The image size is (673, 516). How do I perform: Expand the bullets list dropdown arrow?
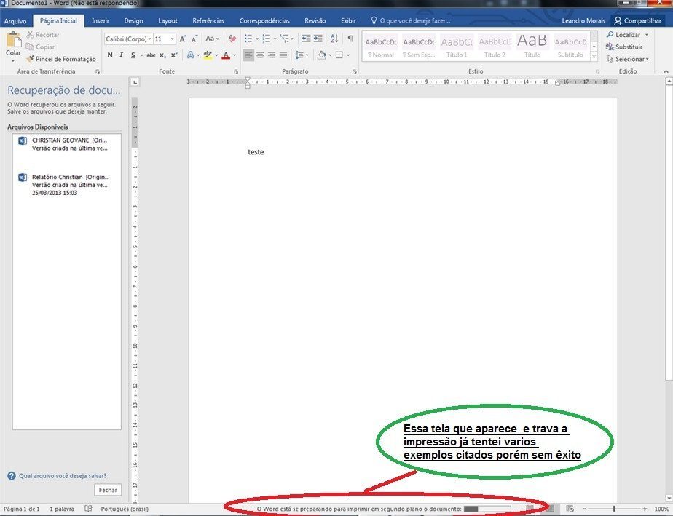(x=256, y=39)
